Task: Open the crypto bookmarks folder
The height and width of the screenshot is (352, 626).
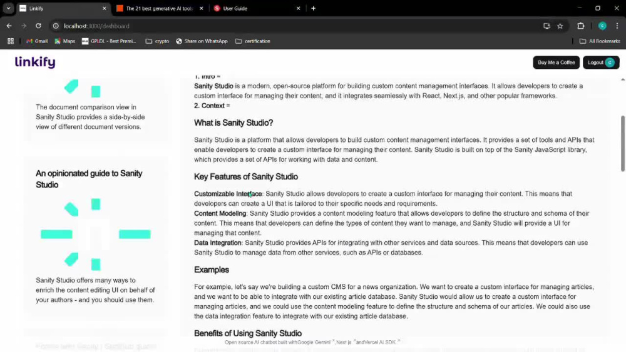Action: coord(157,41)
